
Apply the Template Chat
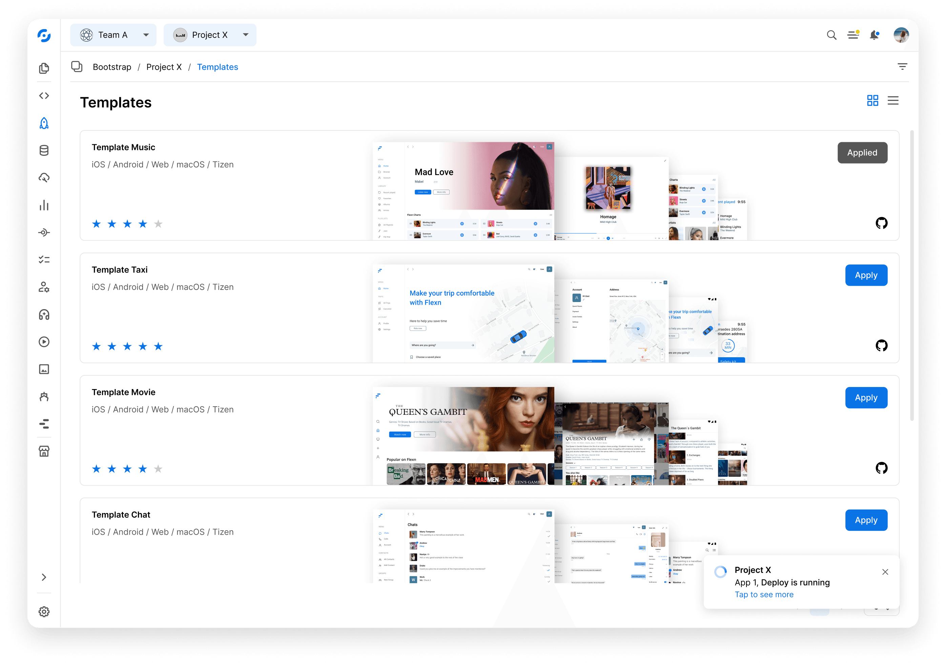coord(866,520)
